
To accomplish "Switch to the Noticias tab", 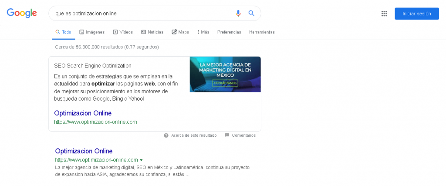I will coord(152,32).
